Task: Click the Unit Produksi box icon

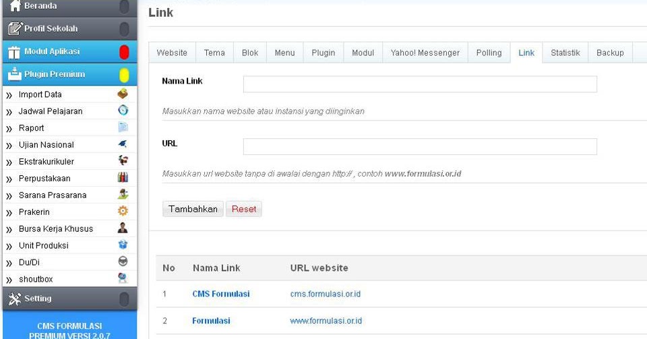Action: [x=123, y=245]
